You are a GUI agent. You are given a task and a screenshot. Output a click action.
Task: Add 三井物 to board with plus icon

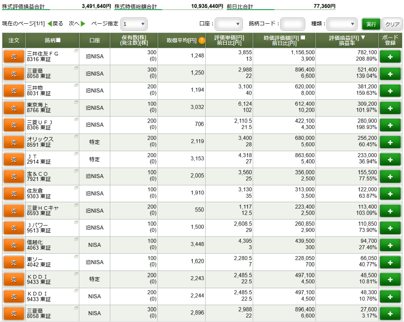(x=390, y=91)
